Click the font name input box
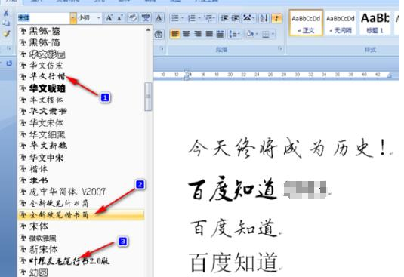Image resolution: width=404 pixels, height=277 pixels. tap(44, 18)
